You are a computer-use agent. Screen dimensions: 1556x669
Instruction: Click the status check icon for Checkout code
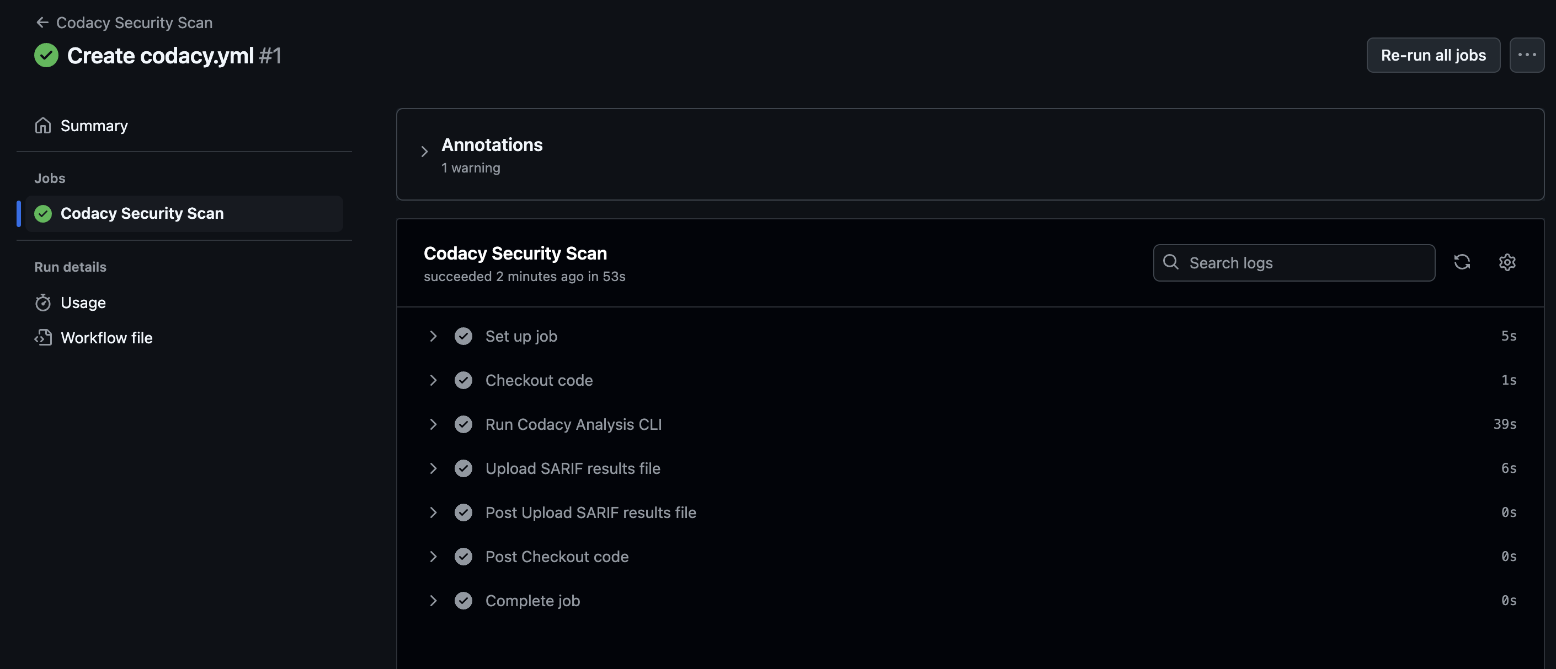coord(463,380)
